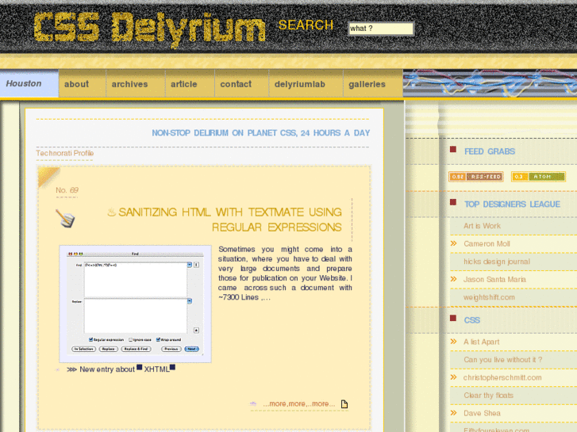Screen dimensions: 577x432
Task: Click the pencil and notepad post icon
Action: [65, 218]
